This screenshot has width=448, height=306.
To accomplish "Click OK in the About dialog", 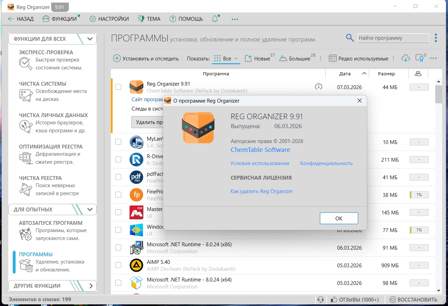I will tap(339, 218).
